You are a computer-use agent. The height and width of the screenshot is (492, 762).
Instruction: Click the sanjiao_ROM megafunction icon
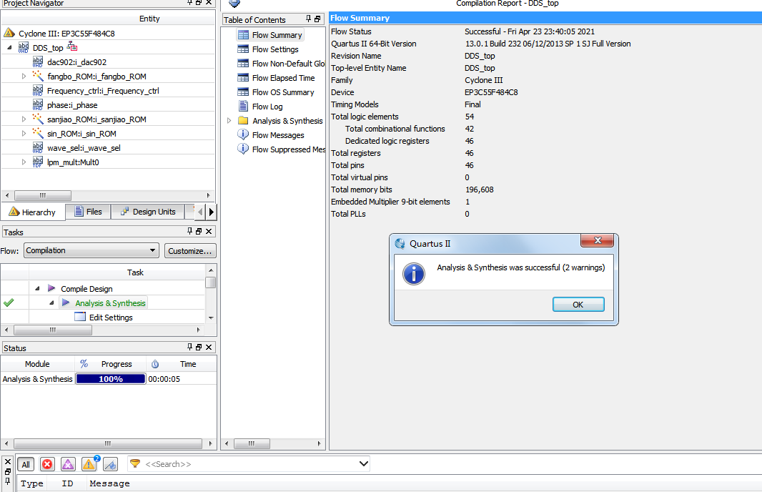(x=38, y=119)
